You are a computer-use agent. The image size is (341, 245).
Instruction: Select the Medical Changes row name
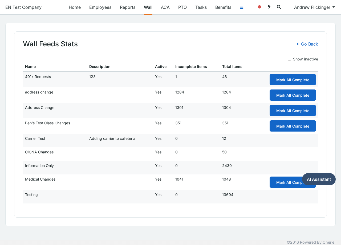tap(40, 179)
